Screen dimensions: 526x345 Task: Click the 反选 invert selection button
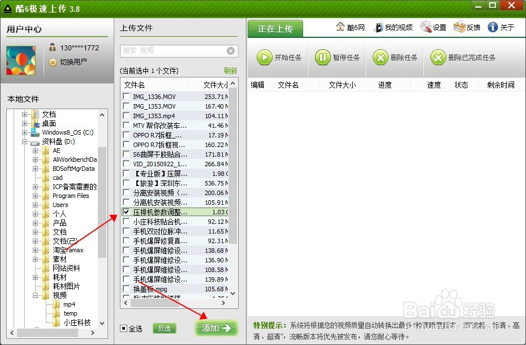(165, 328)
